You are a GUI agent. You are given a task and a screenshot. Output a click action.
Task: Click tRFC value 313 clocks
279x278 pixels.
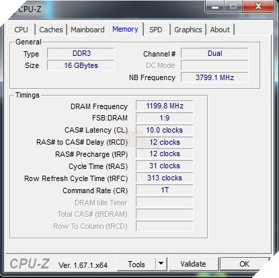point(164,178)
